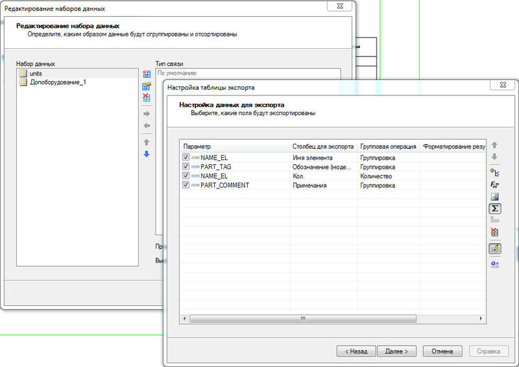Click the < Назад button
The width and height of the screenshot is (519, 367).
click(x=356, y=351)
